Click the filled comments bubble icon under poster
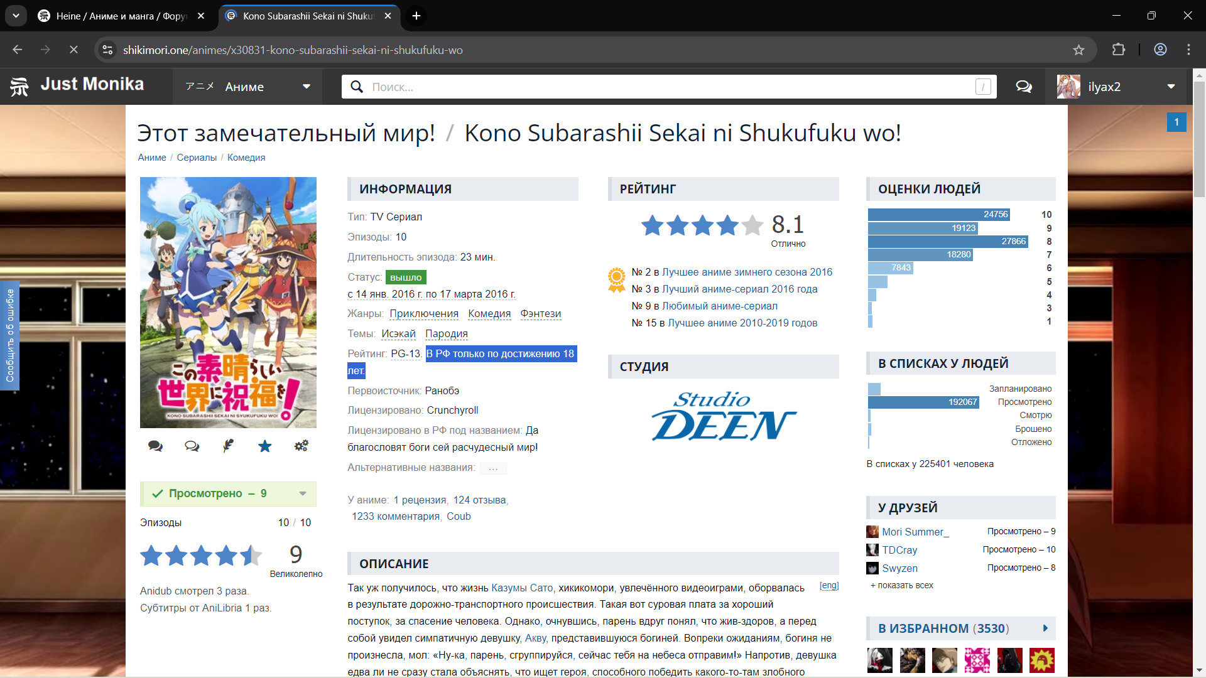This screenshot has width=1206, height=678. pos(155,446)
